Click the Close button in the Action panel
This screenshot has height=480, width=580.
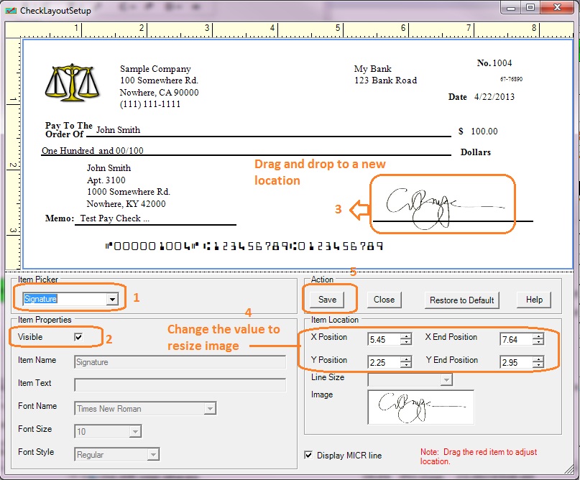383,300
